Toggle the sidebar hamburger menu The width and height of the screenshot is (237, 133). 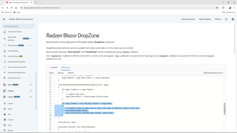(4, 19)
